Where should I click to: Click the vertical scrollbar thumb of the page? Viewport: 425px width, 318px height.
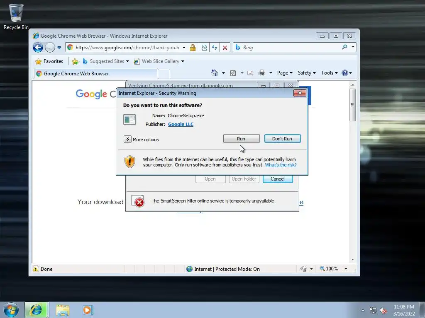[x=352, y=105]
